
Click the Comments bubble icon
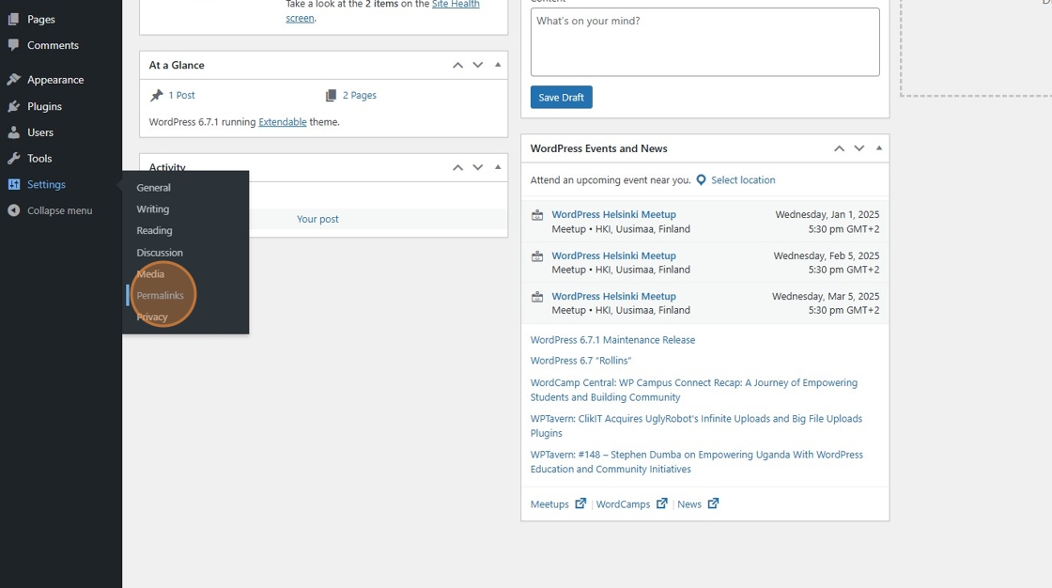13,45
